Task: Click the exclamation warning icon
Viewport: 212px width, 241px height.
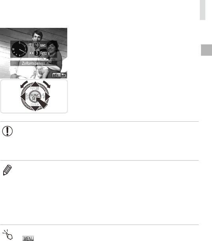Action: click(7, 131)
